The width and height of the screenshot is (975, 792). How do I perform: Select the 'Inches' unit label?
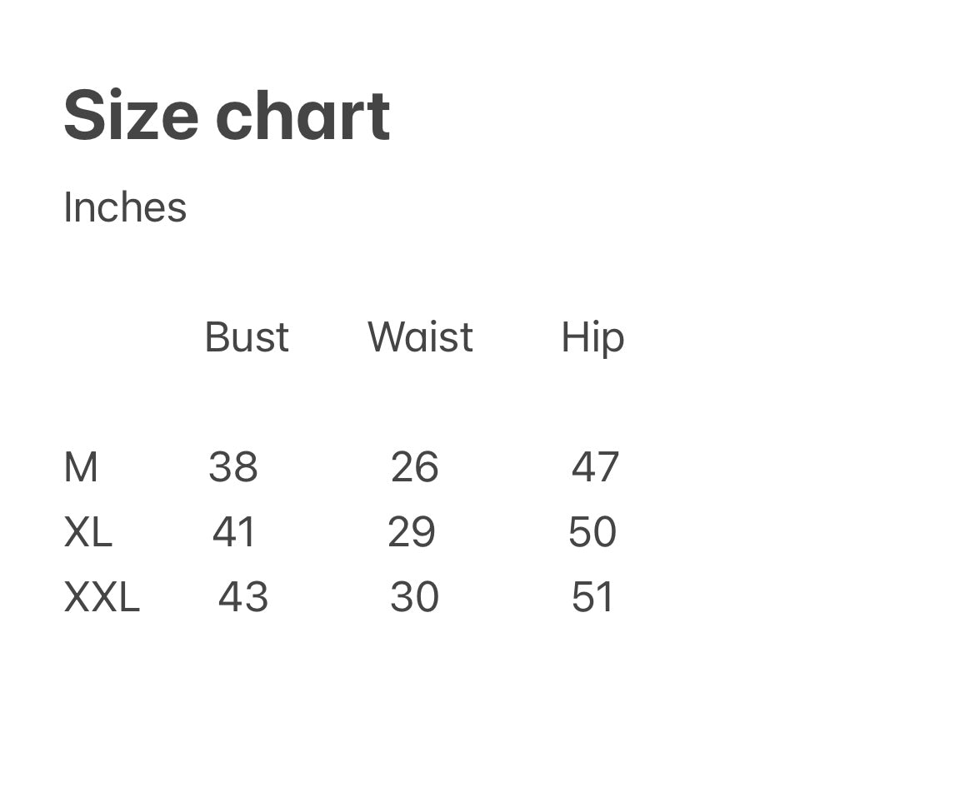pos(125,207)
